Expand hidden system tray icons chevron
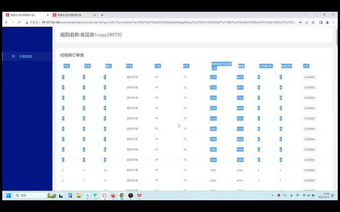The width and height of the screenshot is (340, 212). 273,196
